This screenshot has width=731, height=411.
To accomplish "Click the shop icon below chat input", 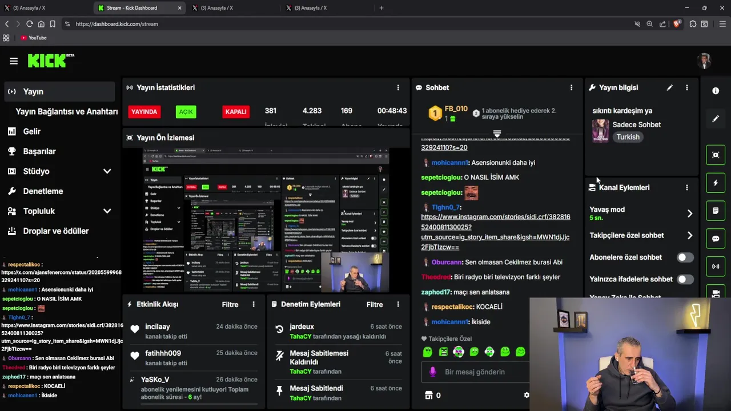I will [429, 395].
